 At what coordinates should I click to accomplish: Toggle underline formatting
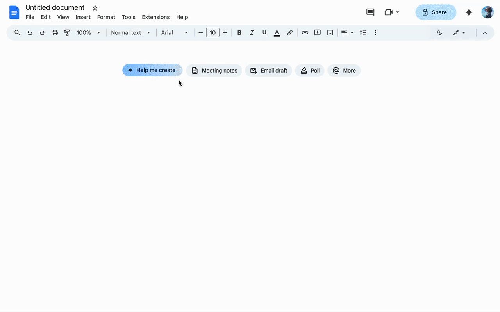click(264, 33)
